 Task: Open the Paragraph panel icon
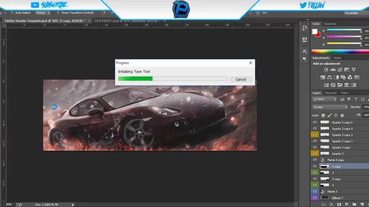(304, 59)
